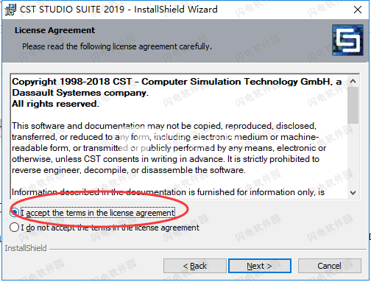Select "I accept the terms" radio button
The width and height of the screenshot is (371, 282).
[14, 213]
